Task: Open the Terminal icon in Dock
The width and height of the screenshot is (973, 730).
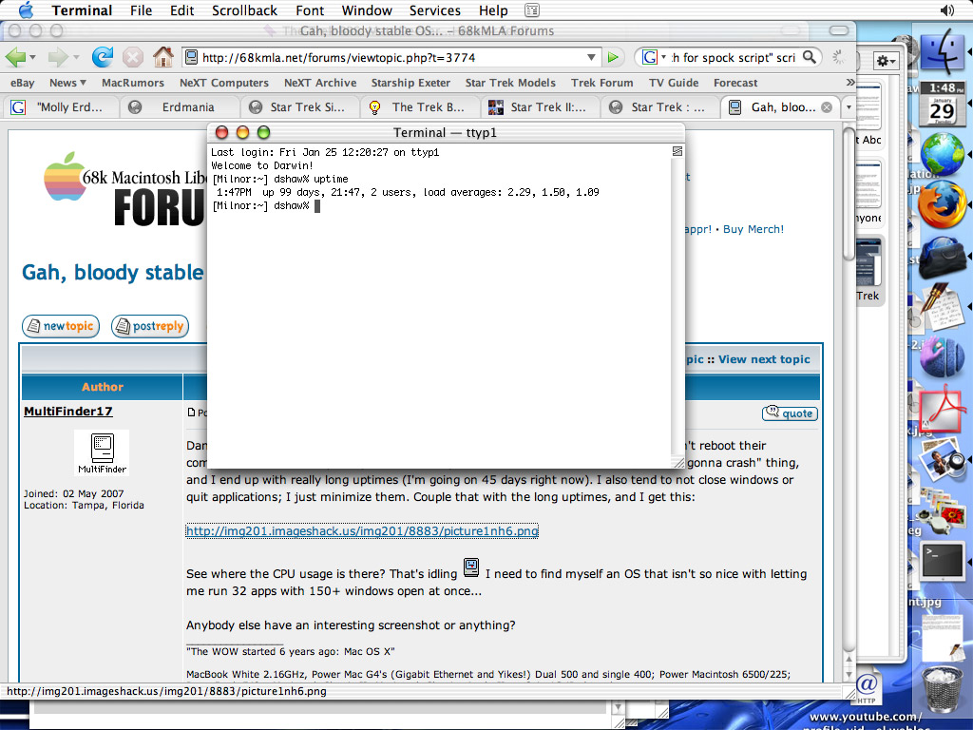Action: (x=942, y=561)
